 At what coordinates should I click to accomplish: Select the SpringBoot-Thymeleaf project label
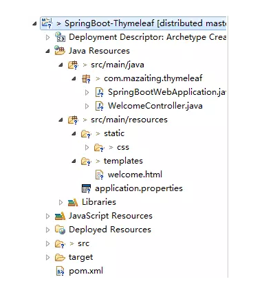point(145,23)
